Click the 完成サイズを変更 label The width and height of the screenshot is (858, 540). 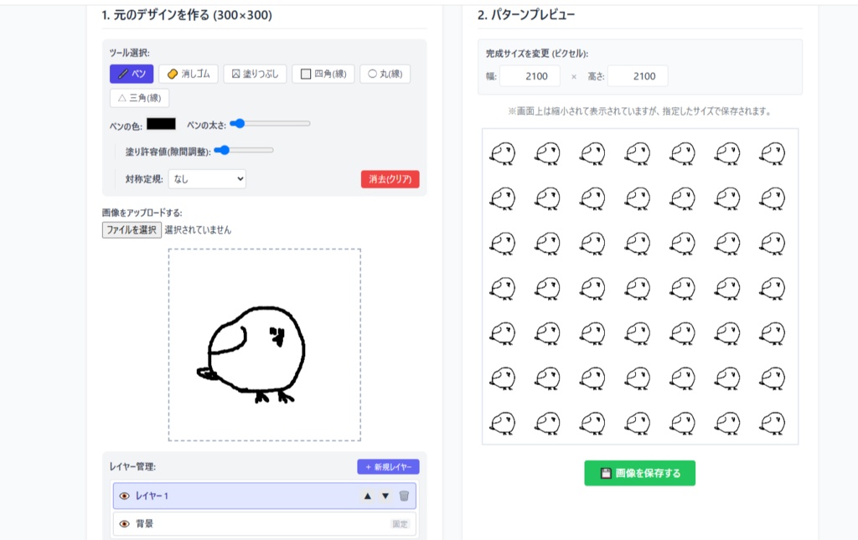tap(537, 54)
